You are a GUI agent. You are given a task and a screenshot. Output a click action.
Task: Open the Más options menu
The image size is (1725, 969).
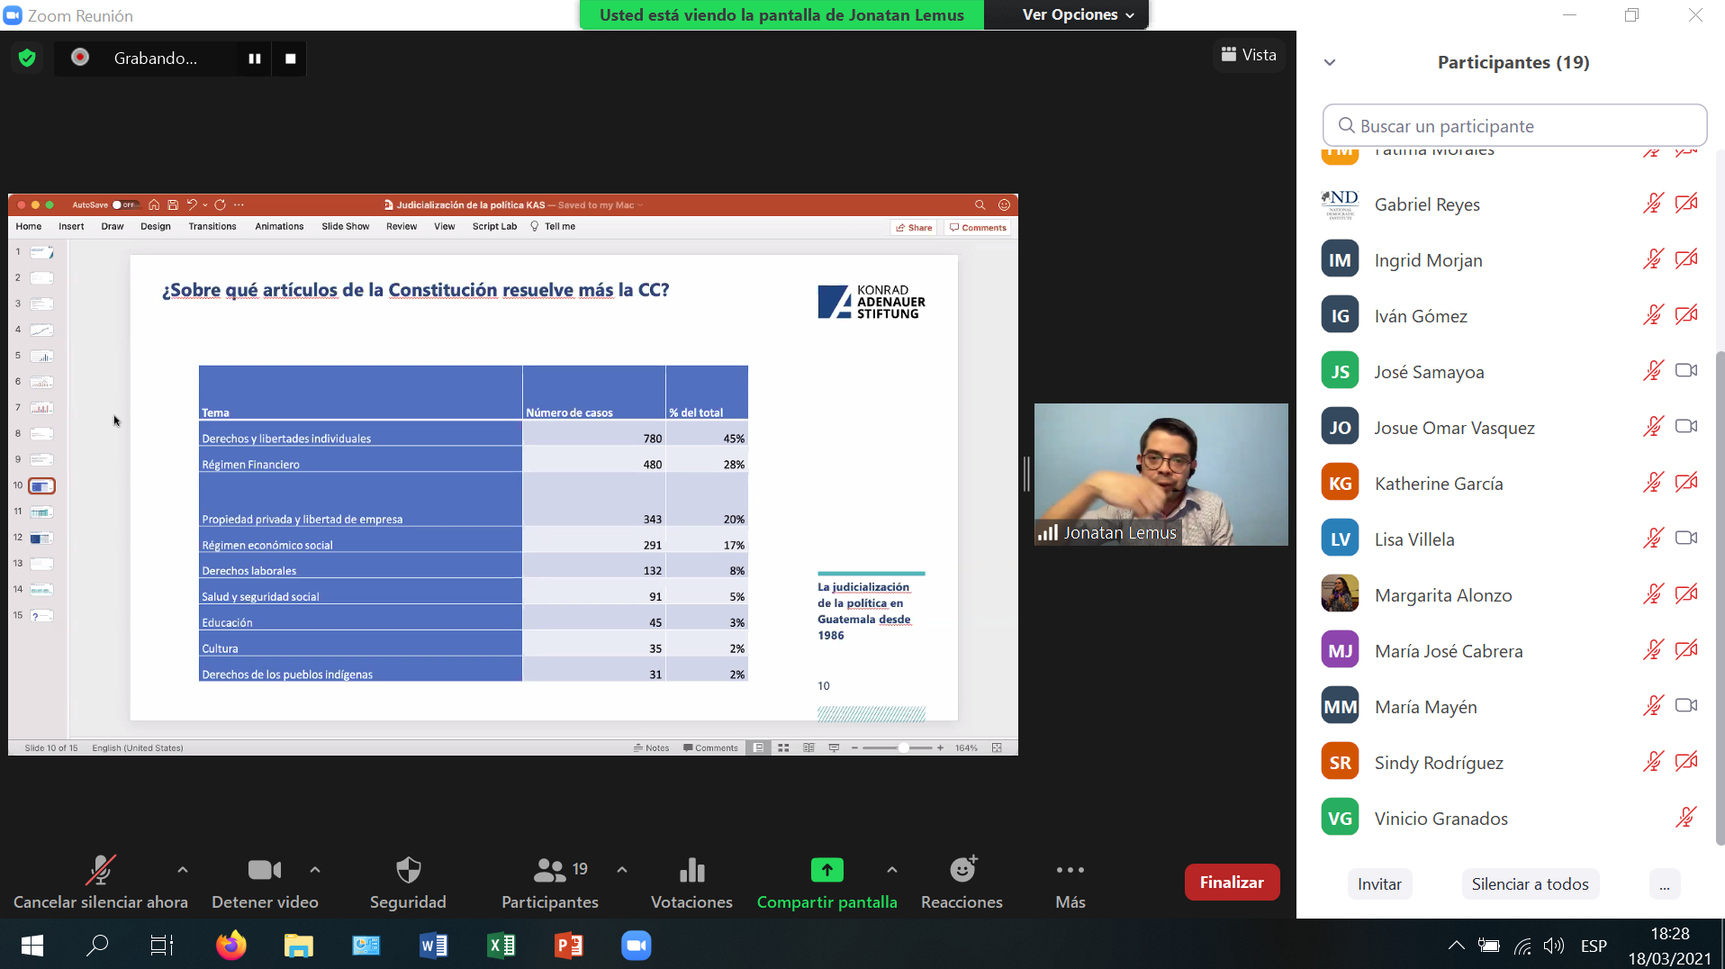1070,870
